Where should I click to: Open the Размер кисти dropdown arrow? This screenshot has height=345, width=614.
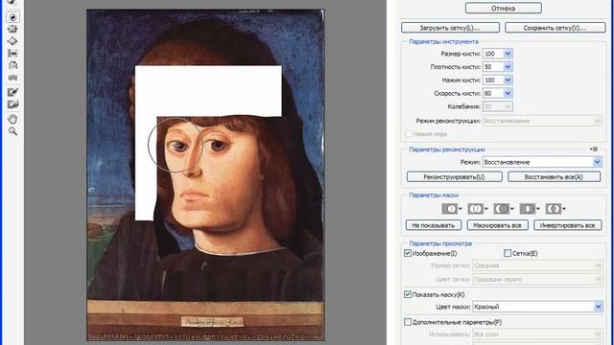(x=508, y=54)
